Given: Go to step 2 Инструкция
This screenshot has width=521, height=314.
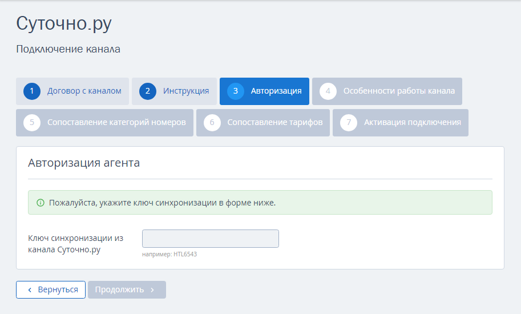Looking at the screenshot, I should [174, 91].
